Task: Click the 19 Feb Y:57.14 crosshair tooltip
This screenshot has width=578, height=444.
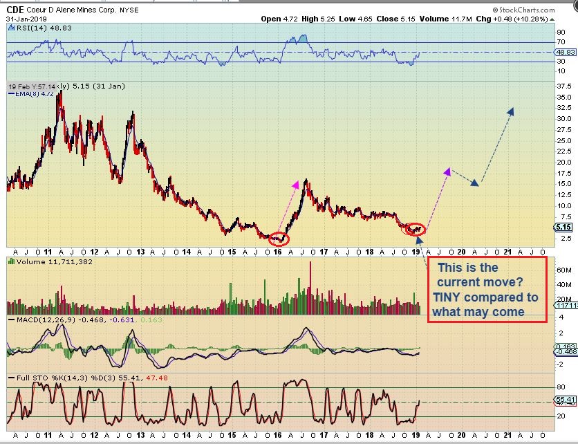Action: coord(32,86)
